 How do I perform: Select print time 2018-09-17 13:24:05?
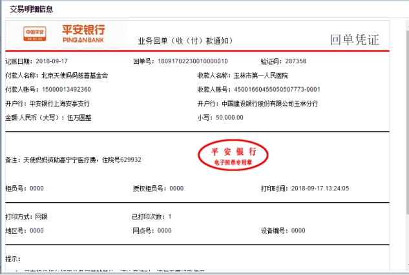pyautogui.click(x=320, y=188)
